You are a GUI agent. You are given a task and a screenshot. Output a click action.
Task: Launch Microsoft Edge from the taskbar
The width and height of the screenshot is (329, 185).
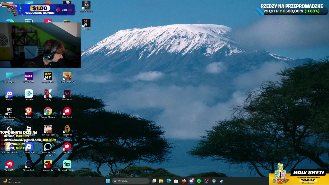169,181
